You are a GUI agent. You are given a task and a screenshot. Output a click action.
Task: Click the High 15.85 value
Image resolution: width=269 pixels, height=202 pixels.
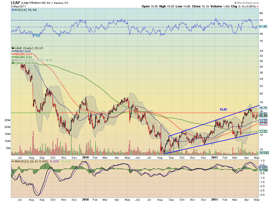coord(167,6)
